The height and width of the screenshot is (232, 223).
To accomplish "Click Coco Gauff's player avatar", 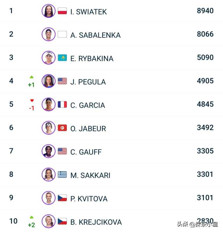I will [x=49, y=151].
